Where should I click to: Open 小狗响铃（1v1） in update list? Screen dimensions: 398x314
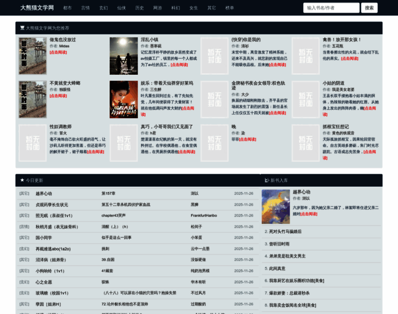50,271
